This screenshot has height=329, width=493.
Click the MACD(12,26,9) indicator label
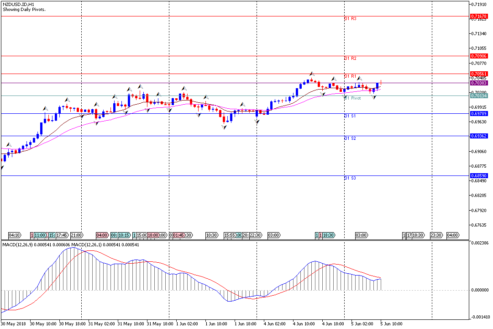tap(18, 244)
